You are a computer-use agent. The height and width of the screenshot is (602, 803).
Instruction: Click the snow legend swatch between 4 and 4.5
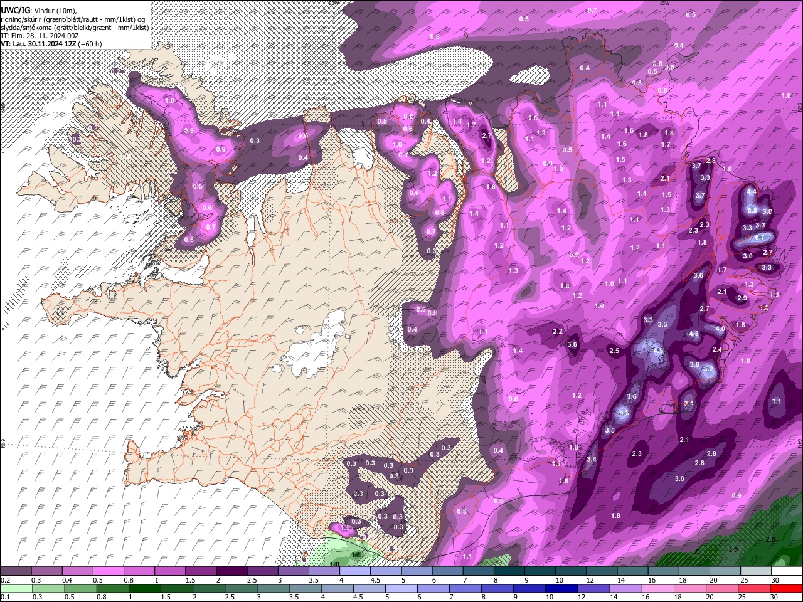(x=355, y=571)
